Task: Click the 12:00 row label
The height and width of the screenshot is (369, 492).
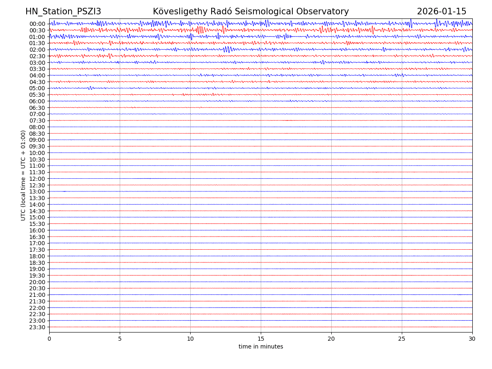Action: click(37, 179)
